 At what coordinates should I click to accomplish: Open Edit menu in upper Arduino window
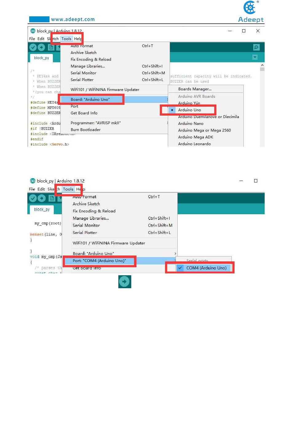pos(41,39)
